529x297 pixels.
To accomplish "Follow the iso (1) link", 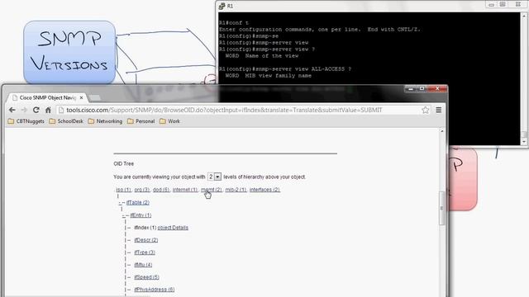I will point(123,190).
